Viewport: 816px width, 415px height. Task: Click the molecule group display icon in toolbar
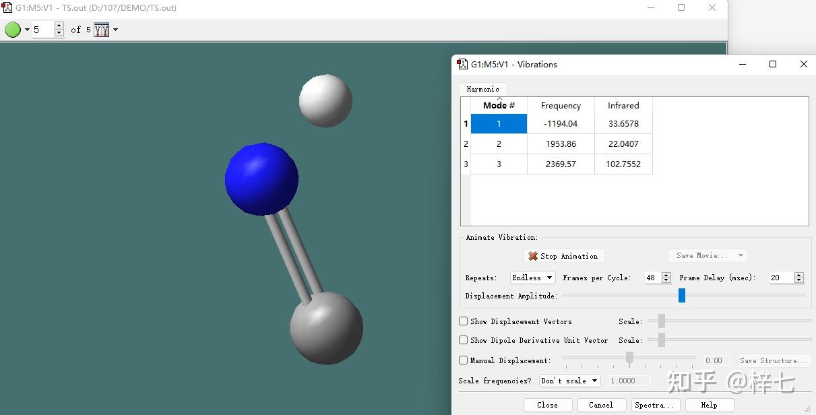(101, 30)
